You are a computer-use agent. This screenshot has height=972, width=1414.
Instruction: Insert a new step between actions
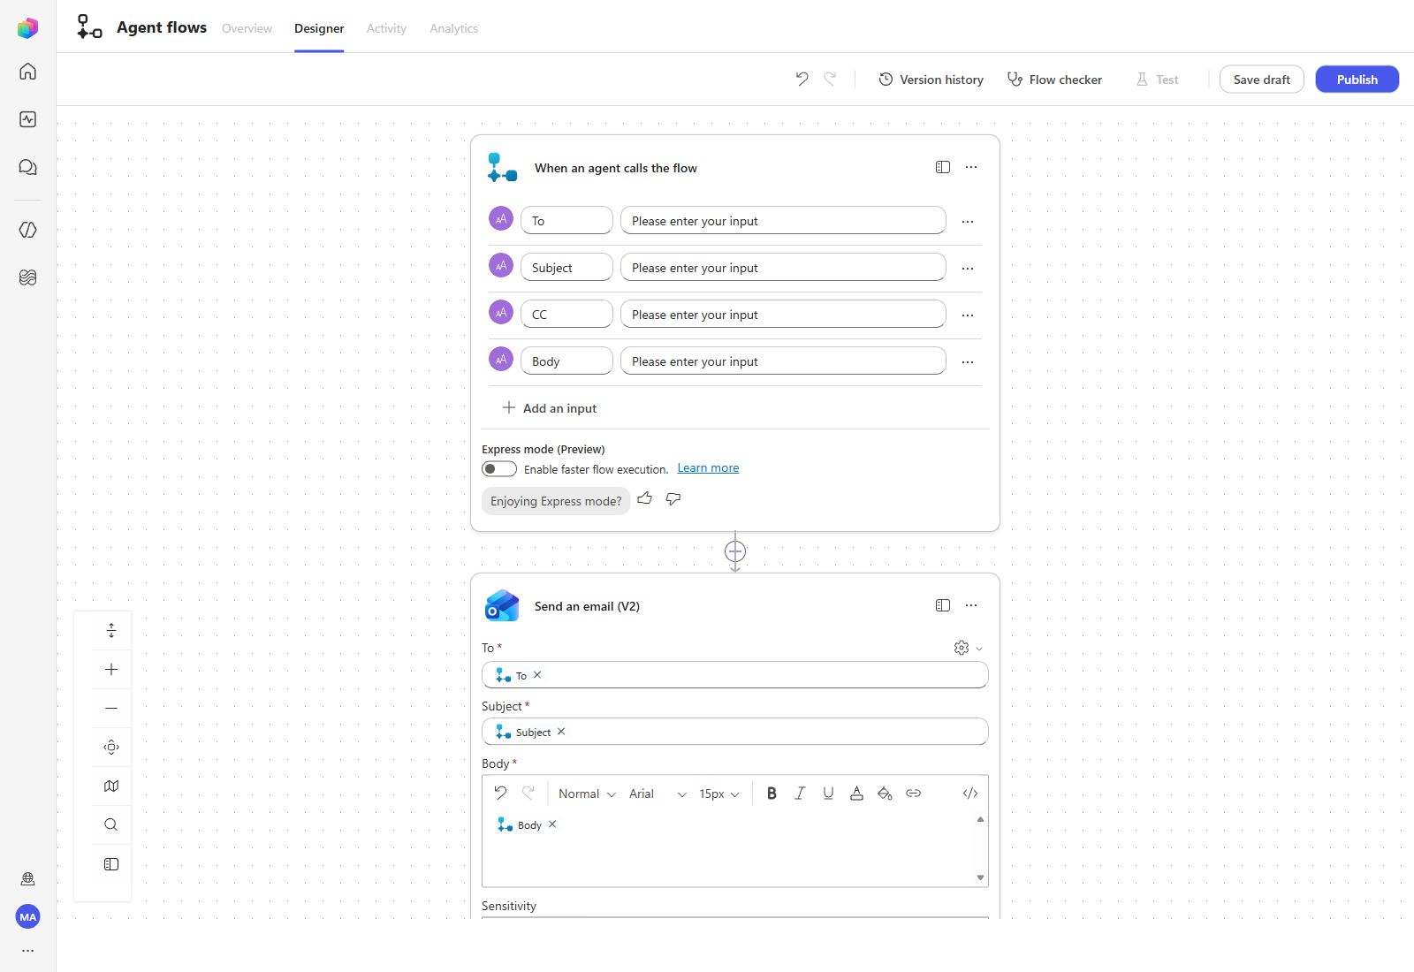coord(735,551)
